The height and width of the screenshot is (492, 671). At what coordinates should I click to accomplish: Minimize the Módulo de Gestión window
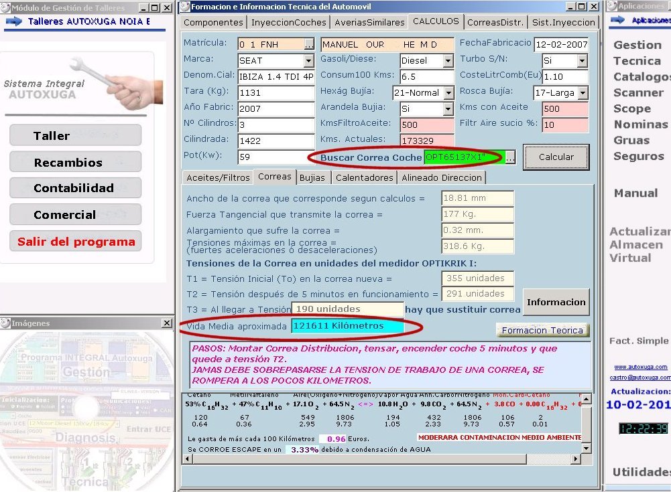[x=143, y=7]
